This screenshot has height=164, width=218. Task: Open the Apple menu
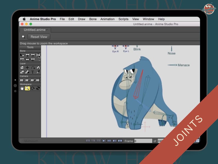pyautogui.click(x=24, y=19)
